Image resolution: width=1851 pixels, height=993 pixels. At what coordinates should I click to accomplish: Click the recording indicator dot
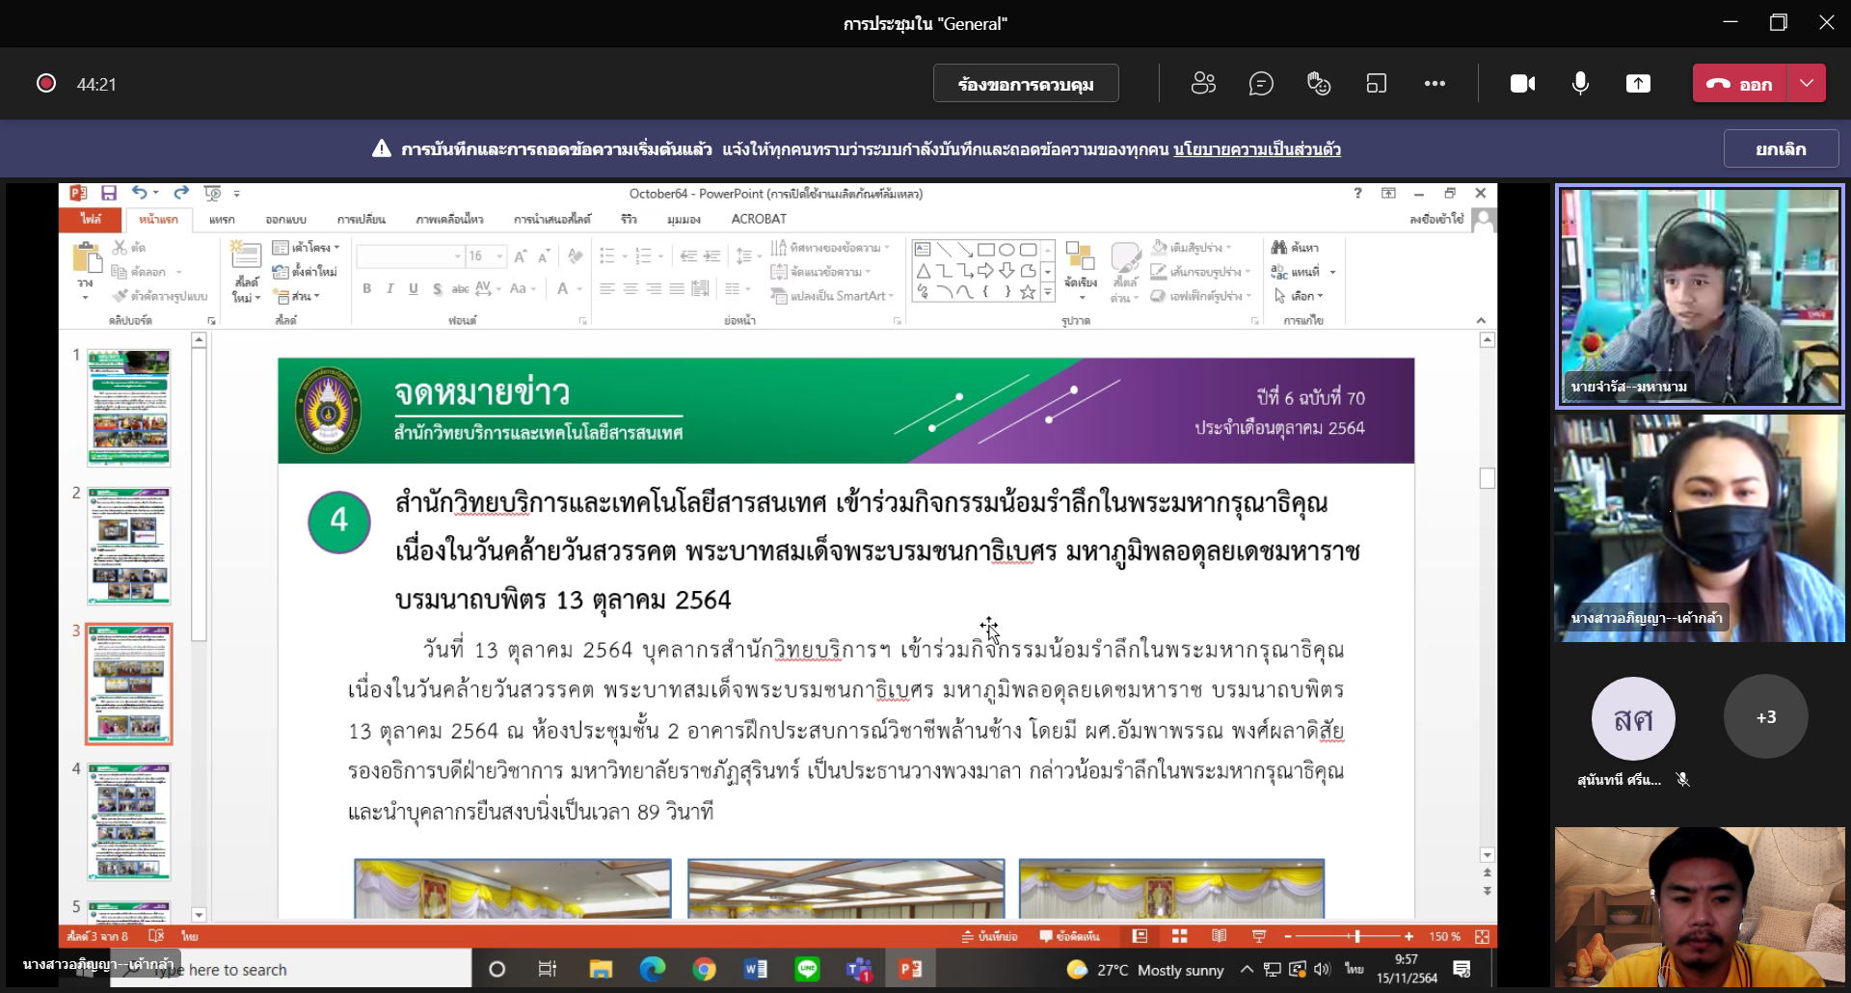[x=45, y=84]
